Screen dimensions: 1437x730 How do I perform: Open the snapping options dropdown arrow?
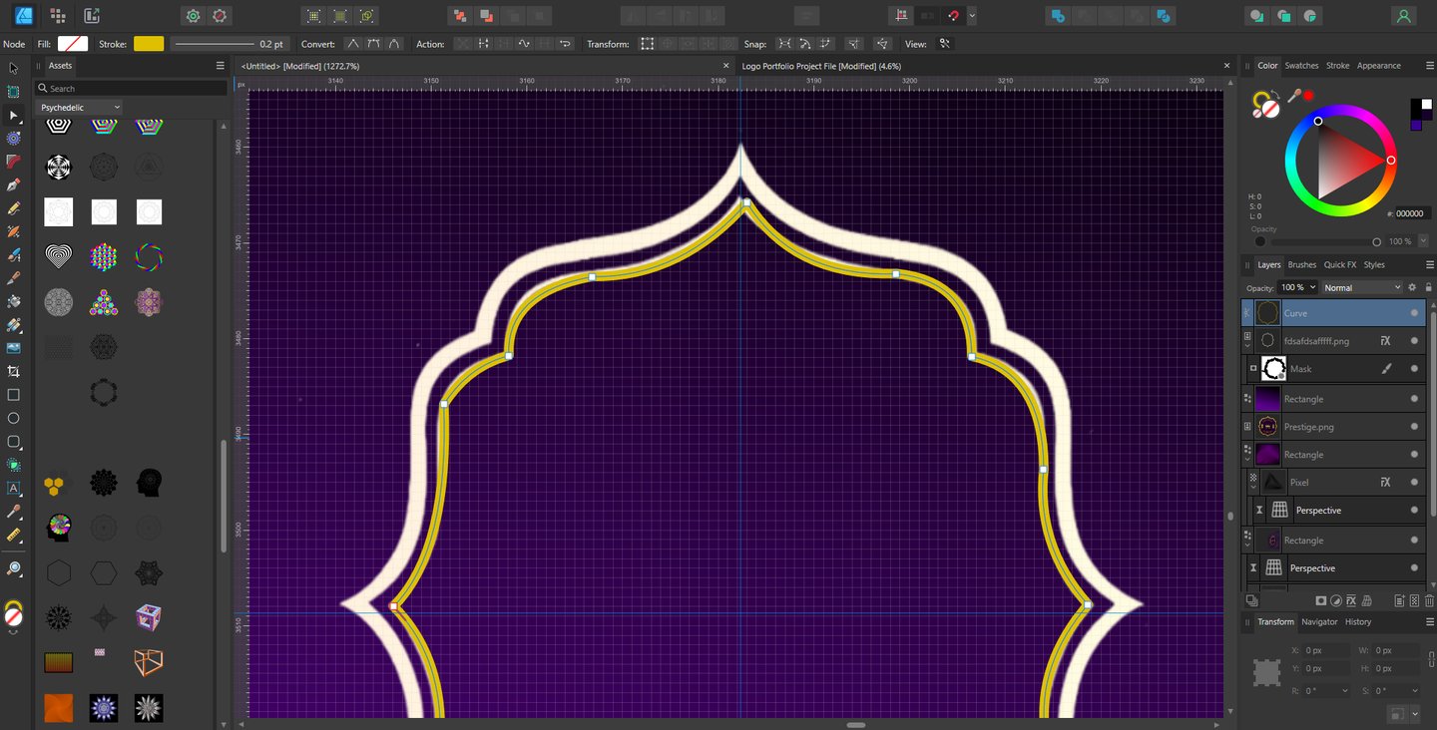click(x=972, y=16)
